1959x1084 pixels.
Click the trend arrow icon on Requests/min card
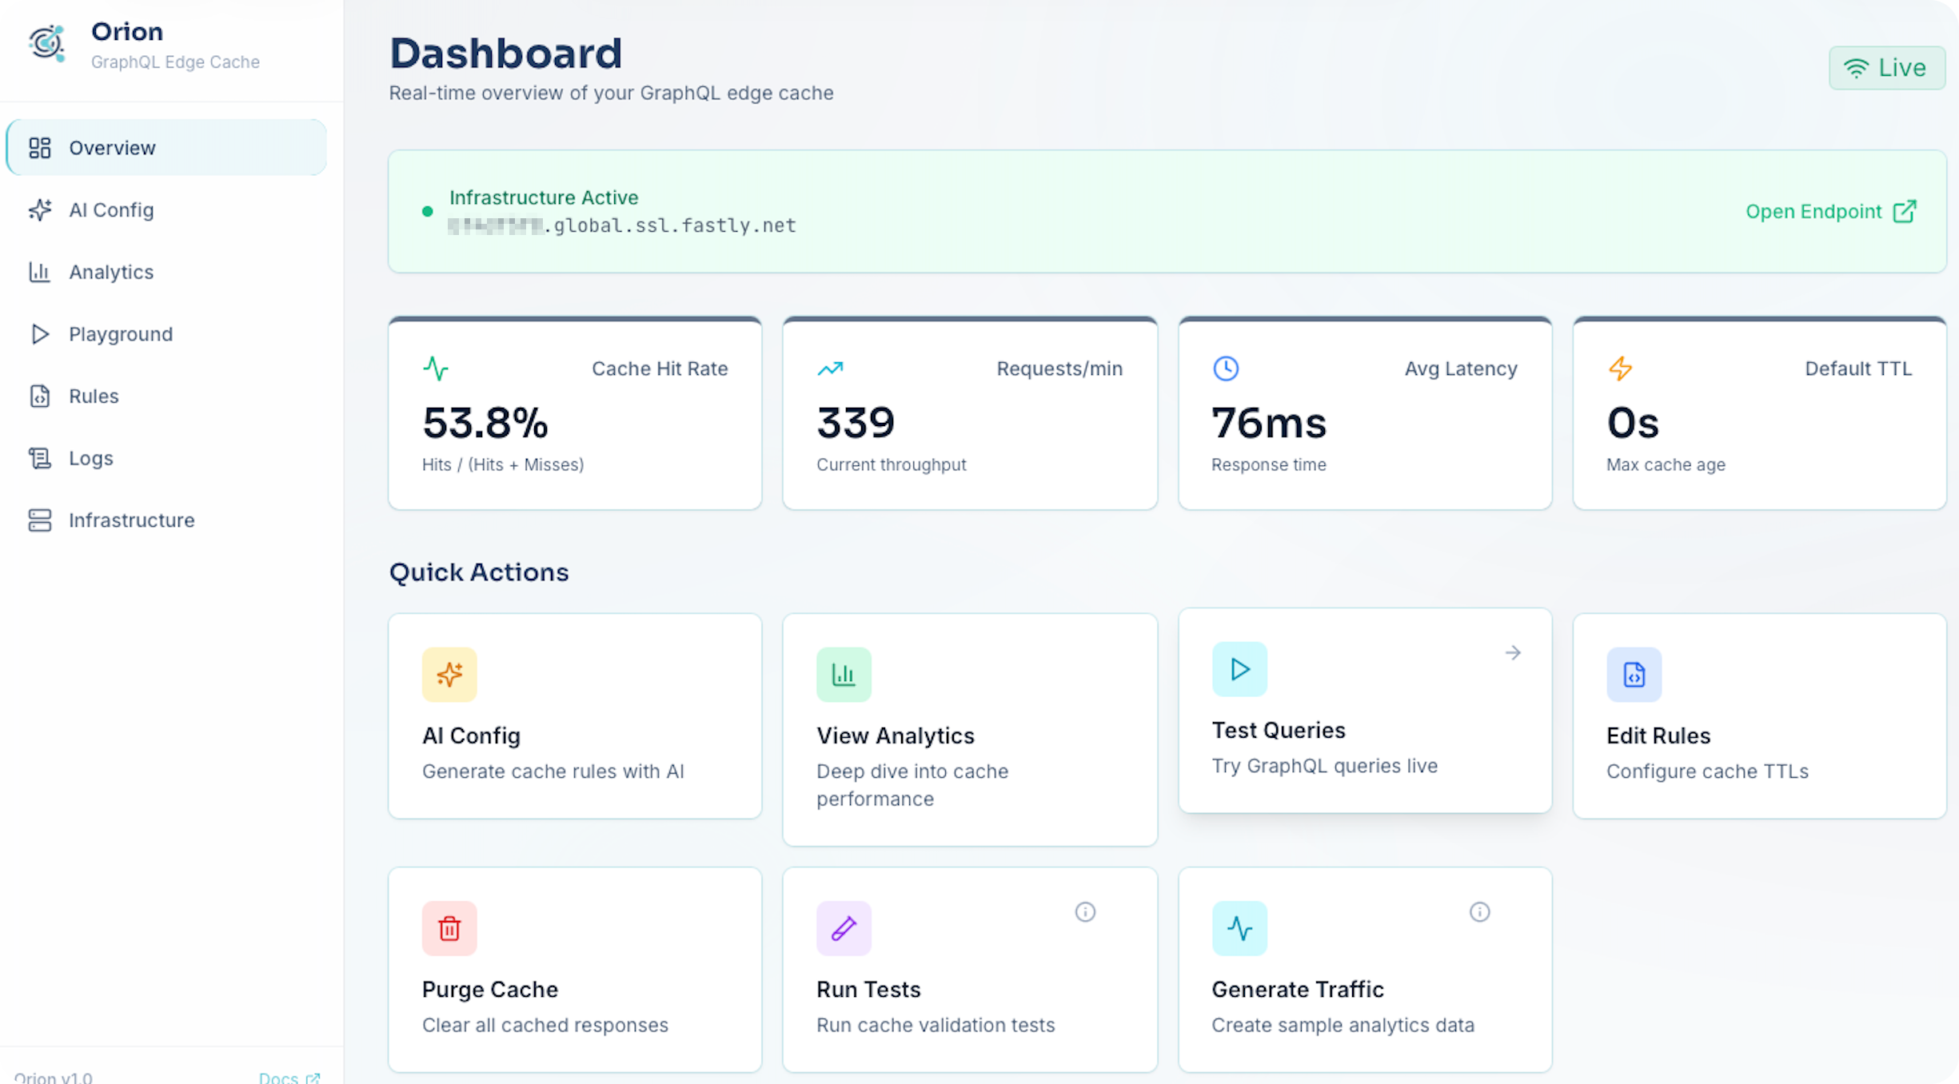[x=830, y=369]
